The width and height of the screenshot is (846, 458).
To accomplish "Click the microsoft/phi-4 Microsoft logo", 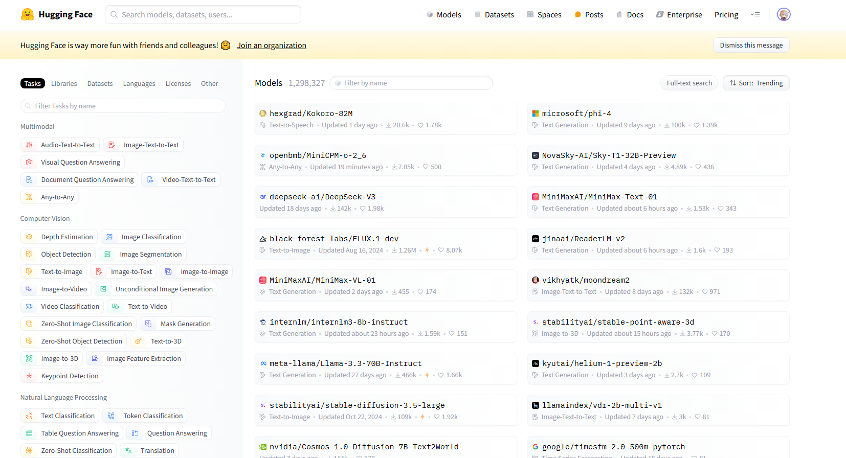I will (x=536, y=113).
